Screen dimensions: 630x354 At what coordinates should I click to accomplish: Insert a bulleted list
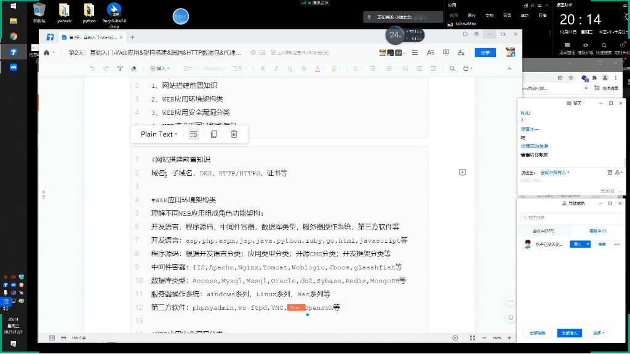tap(373, 69)
